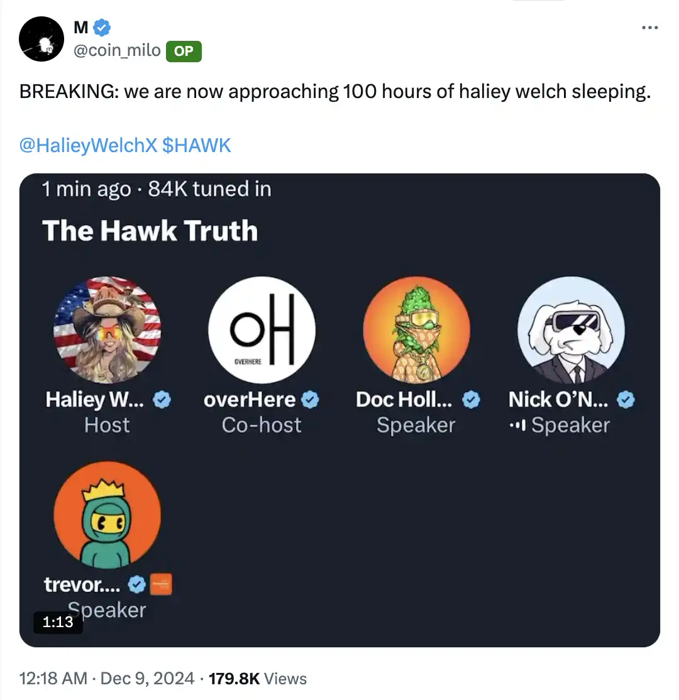
Task: Select Haliey Welch's host avatar
Action: coord(108,330)
